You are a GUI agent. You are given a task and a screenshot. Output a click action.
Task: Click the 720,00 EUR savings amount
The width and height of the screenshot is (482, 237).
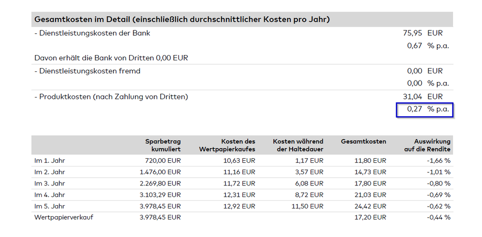162,161
